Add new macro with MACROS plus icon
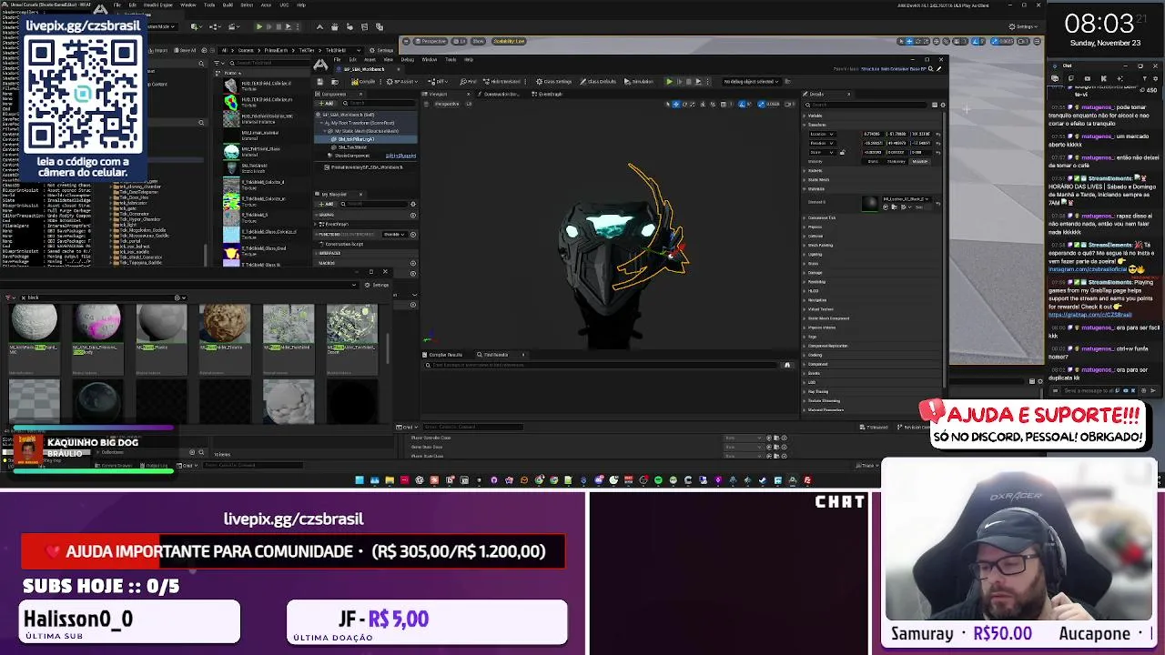1165x655 pixels. tap(413, 263)
